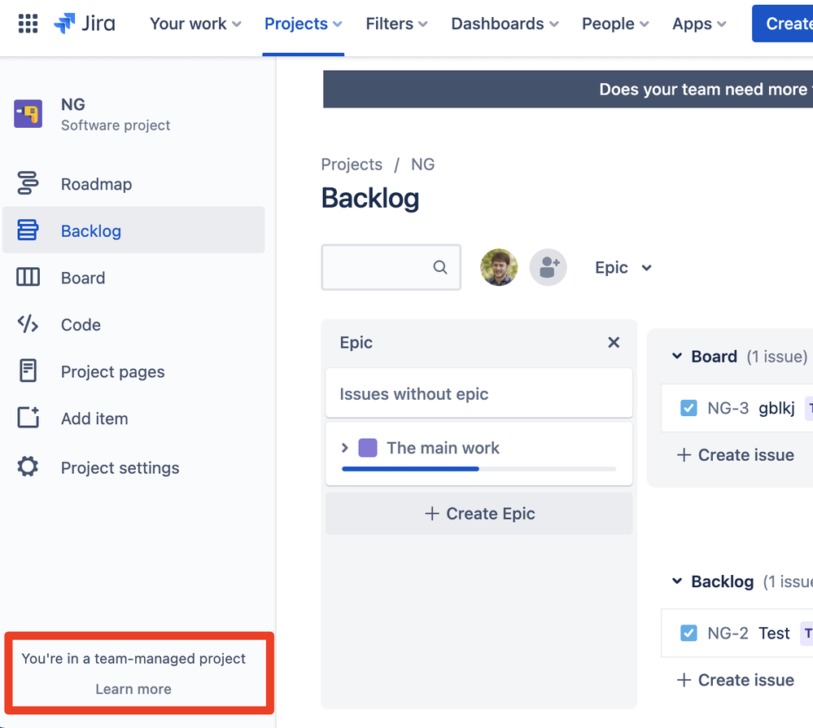This screenshot has height=728, width=813.
Task: Click Create issue under Board sprint
Action: [735, 455]
